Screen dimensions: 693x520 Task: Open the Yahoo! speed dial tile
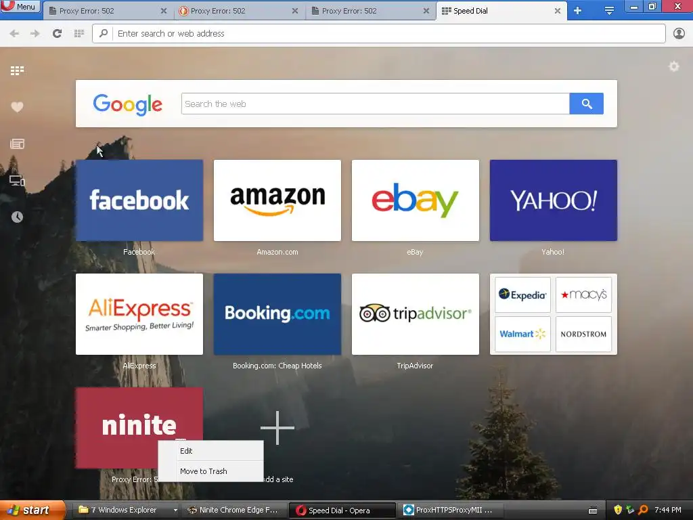(554, 200)
